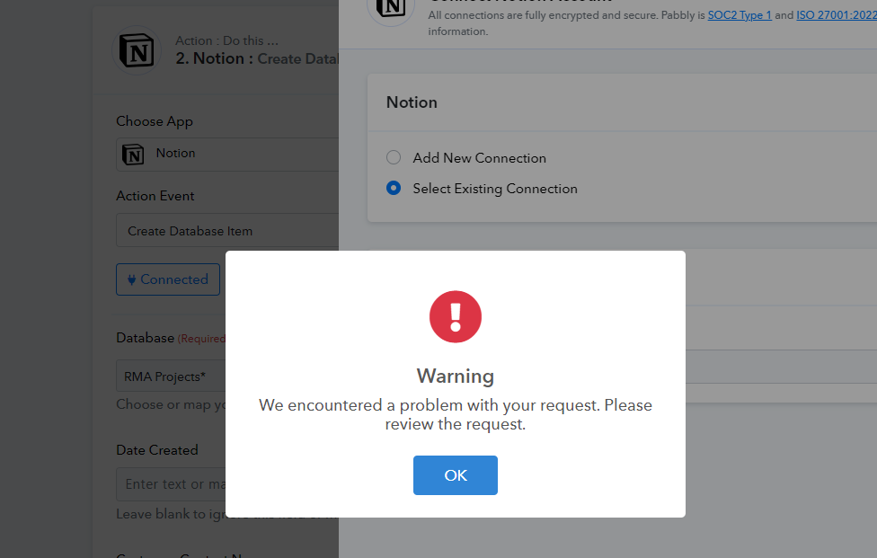The width and height of the screenshot is (877, 558).
Task: Dismiss the warning with OK button
Action: [x=456, y=475]
